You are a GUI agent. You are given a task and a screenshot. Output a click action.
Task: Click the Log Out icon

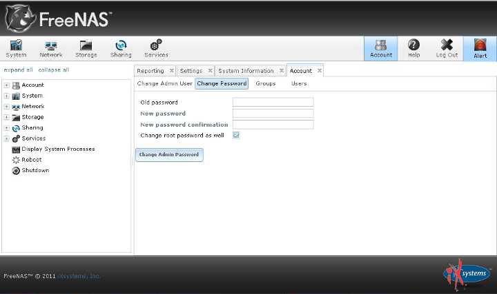[447, 49]
